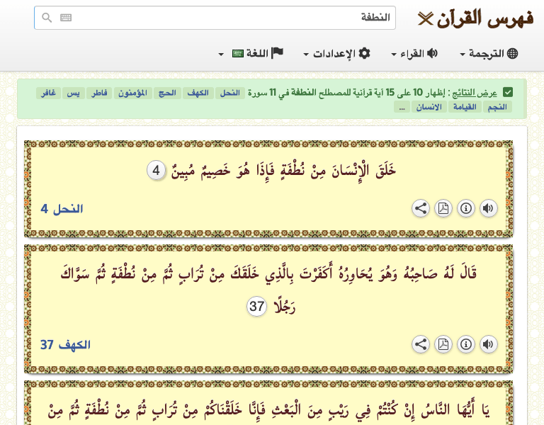This screenshot has width=544, height=425.
Task: Show info for Al-Kahf verse 37
Action: 465,344
